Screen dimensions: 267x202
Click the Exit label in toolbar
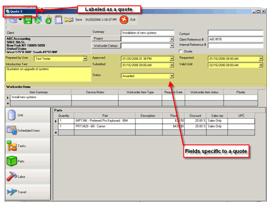(133, 19)
